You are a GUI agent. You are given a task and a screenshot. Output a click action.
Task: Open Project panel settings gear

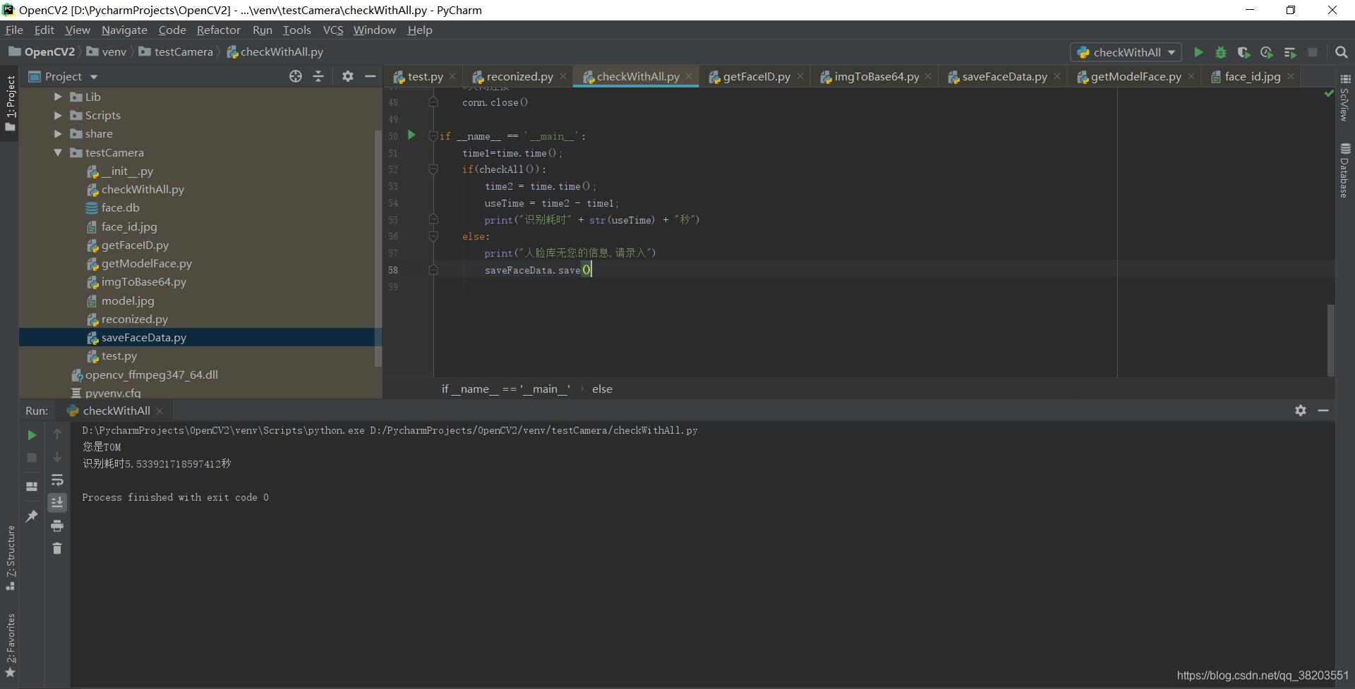tap(348, 76)
